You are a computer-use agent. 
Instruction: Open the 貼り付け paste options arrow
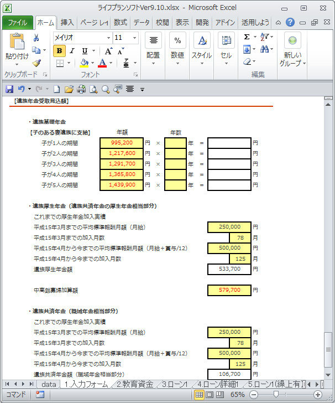coord(17,65)
